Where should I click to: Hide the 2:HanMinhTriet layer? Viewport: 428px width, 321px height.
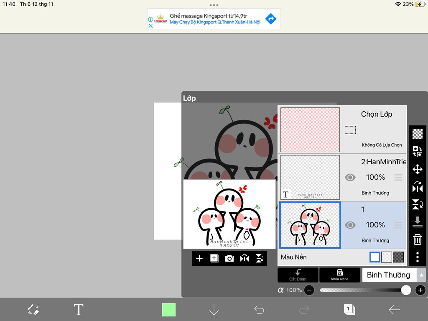(x=350, y=177)
